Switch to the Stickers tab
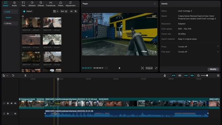Image resolution: width=222 pixels, height=125 pixels. [x=32, y=4]
